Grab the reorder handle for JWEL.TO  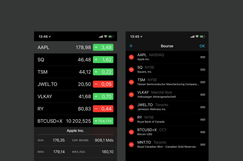pos(203,107)
